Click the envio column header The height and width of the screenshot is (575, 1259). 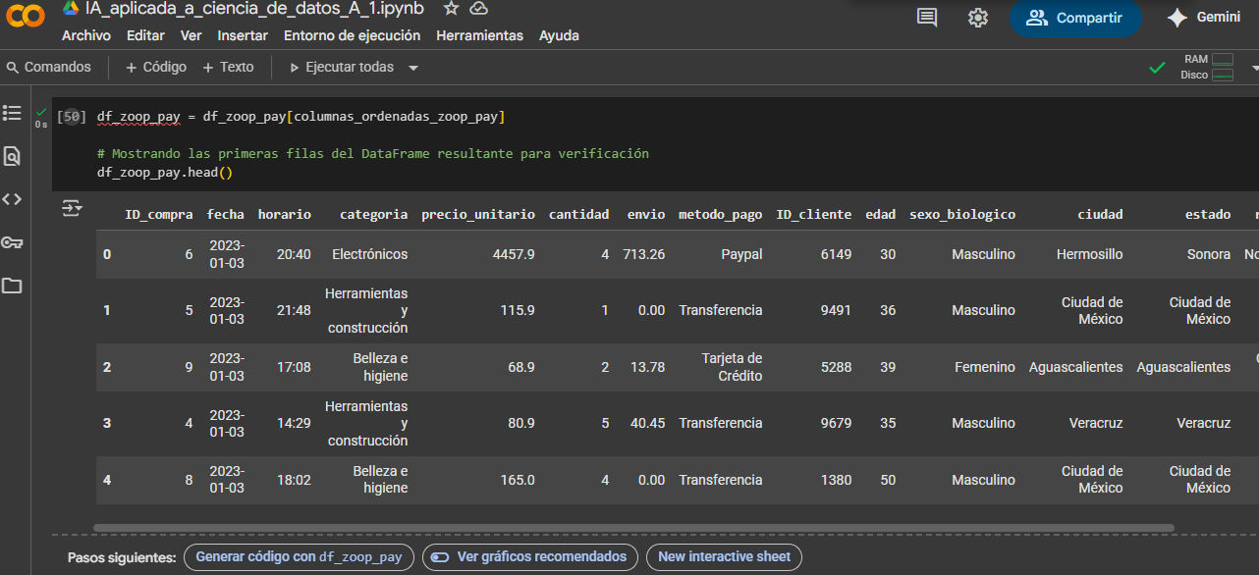click(646, 214)
